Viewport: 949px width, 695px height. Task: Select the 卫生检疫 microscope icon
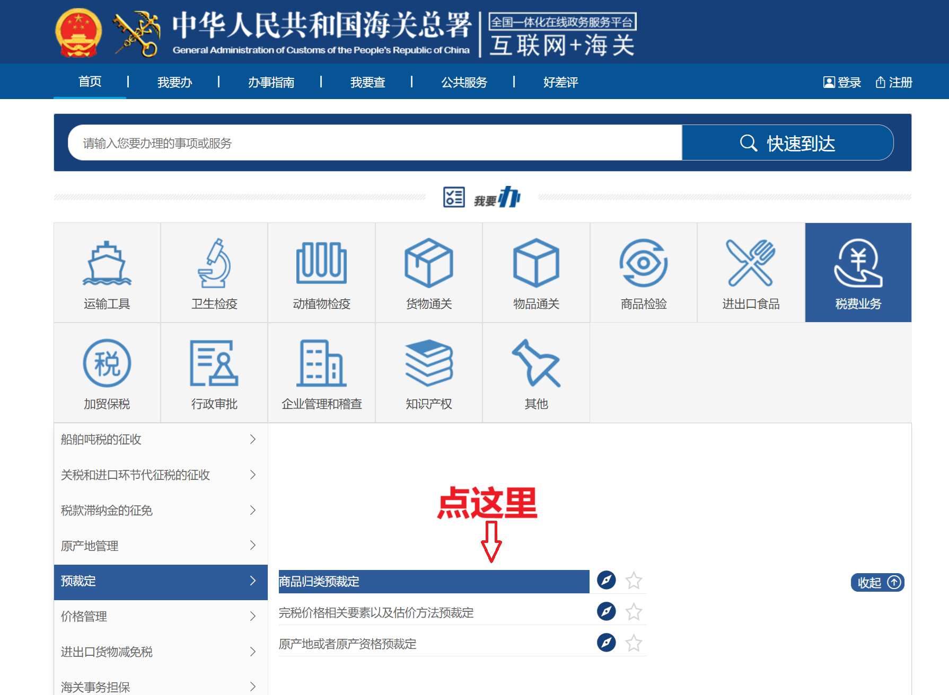(x=214, y=263)
